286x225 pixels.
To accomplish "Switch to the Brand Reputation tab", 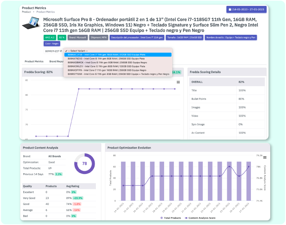I will (x=56, y=61).
